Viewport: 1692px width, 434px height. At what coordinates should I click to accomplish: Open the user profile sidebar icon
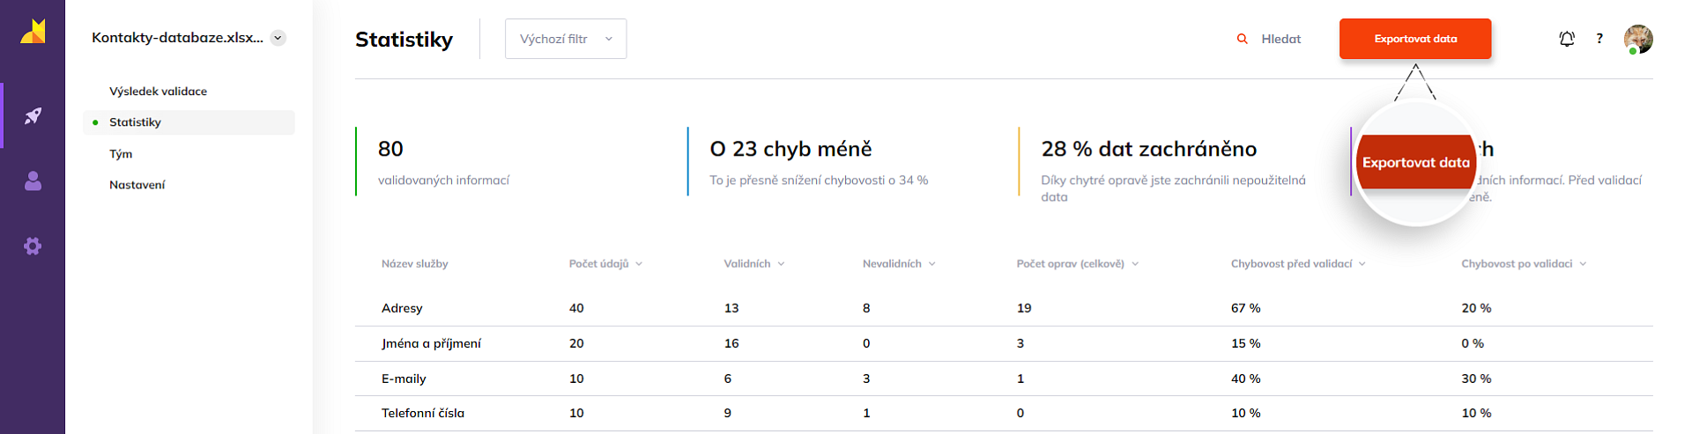coord(33,181)
